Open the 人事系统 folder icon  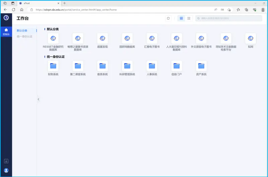point(152,66)
